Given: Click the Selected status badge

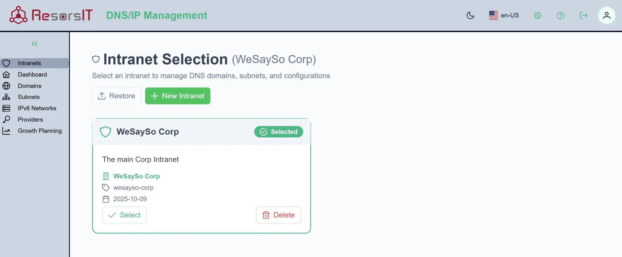Looking at the screenshot, I should tap(279, 132).
